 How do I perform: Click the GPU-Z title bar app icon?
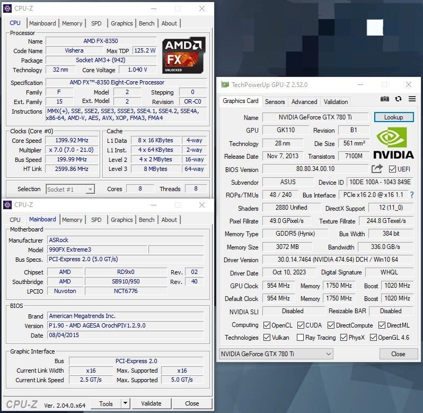[x=225, y=85]
